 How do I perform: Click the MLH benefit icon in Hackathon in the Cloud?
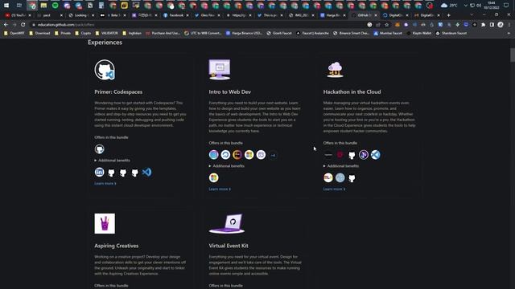pyautogui.click(x=328, y=177)
